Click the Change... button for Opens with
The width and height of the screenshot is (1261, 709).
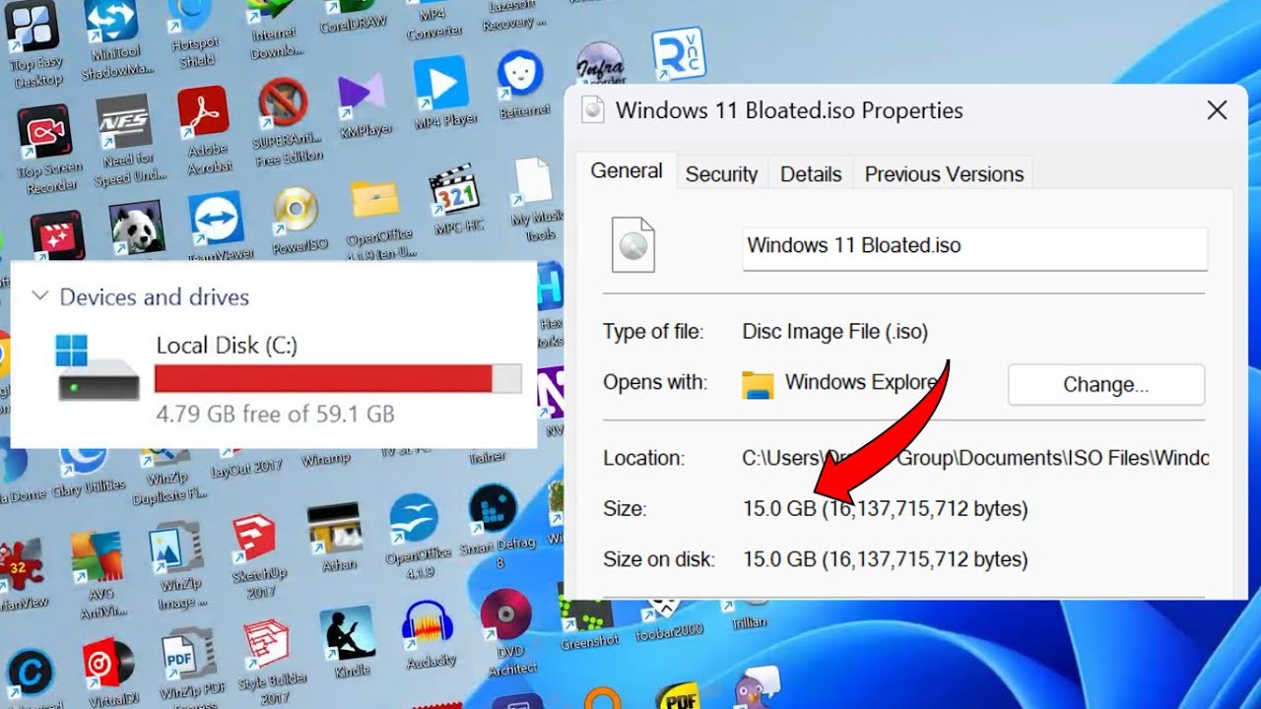click(1106, 385)
